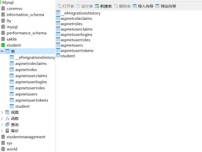The image size is (202, 152).
Task: Click the information_schema database icon
Action: pos(3,15)
